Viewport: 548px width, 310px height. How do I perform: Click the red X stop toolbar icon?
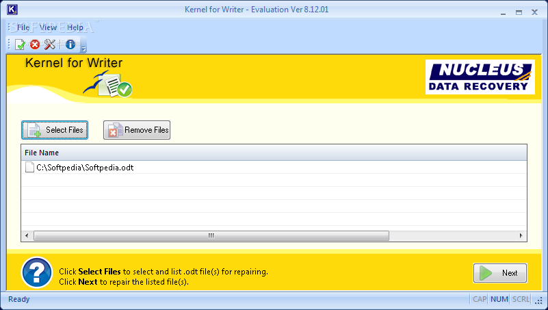pyautogui.click(x=35, y=44)
